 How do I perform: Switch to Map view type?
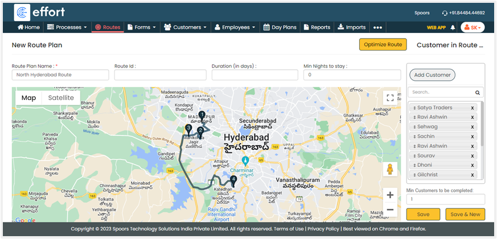28,98
